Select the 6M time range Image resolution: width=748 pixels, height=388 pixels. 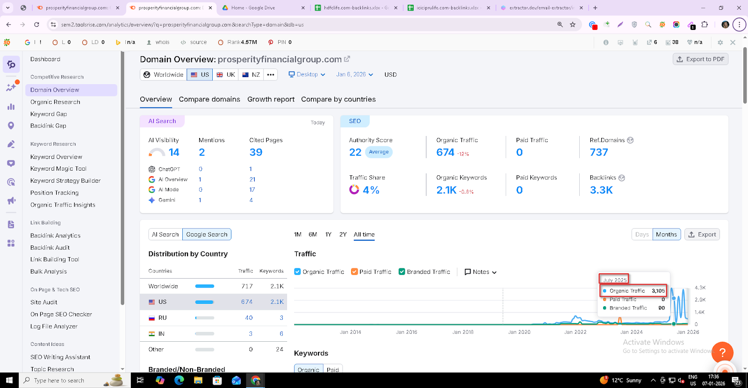point(313,234)
